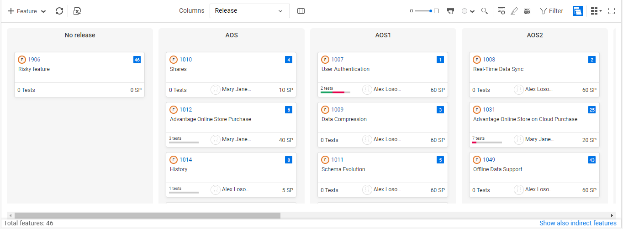Viewport: 623px width, 229px height.
Task: Click the card size slider track
Action: pyautogui.click(x=422, y=11)
